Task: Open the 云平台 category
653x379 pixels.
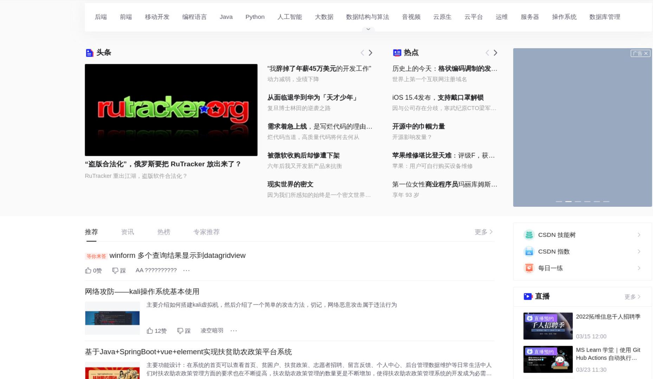Action: 474,17
